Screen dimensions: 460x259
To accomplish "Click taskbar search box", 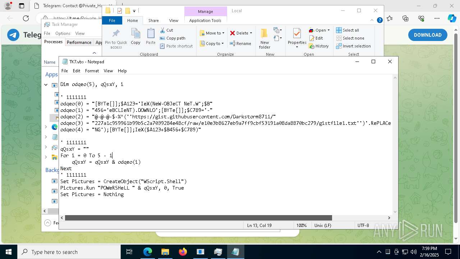I will (x=69, y=252).
